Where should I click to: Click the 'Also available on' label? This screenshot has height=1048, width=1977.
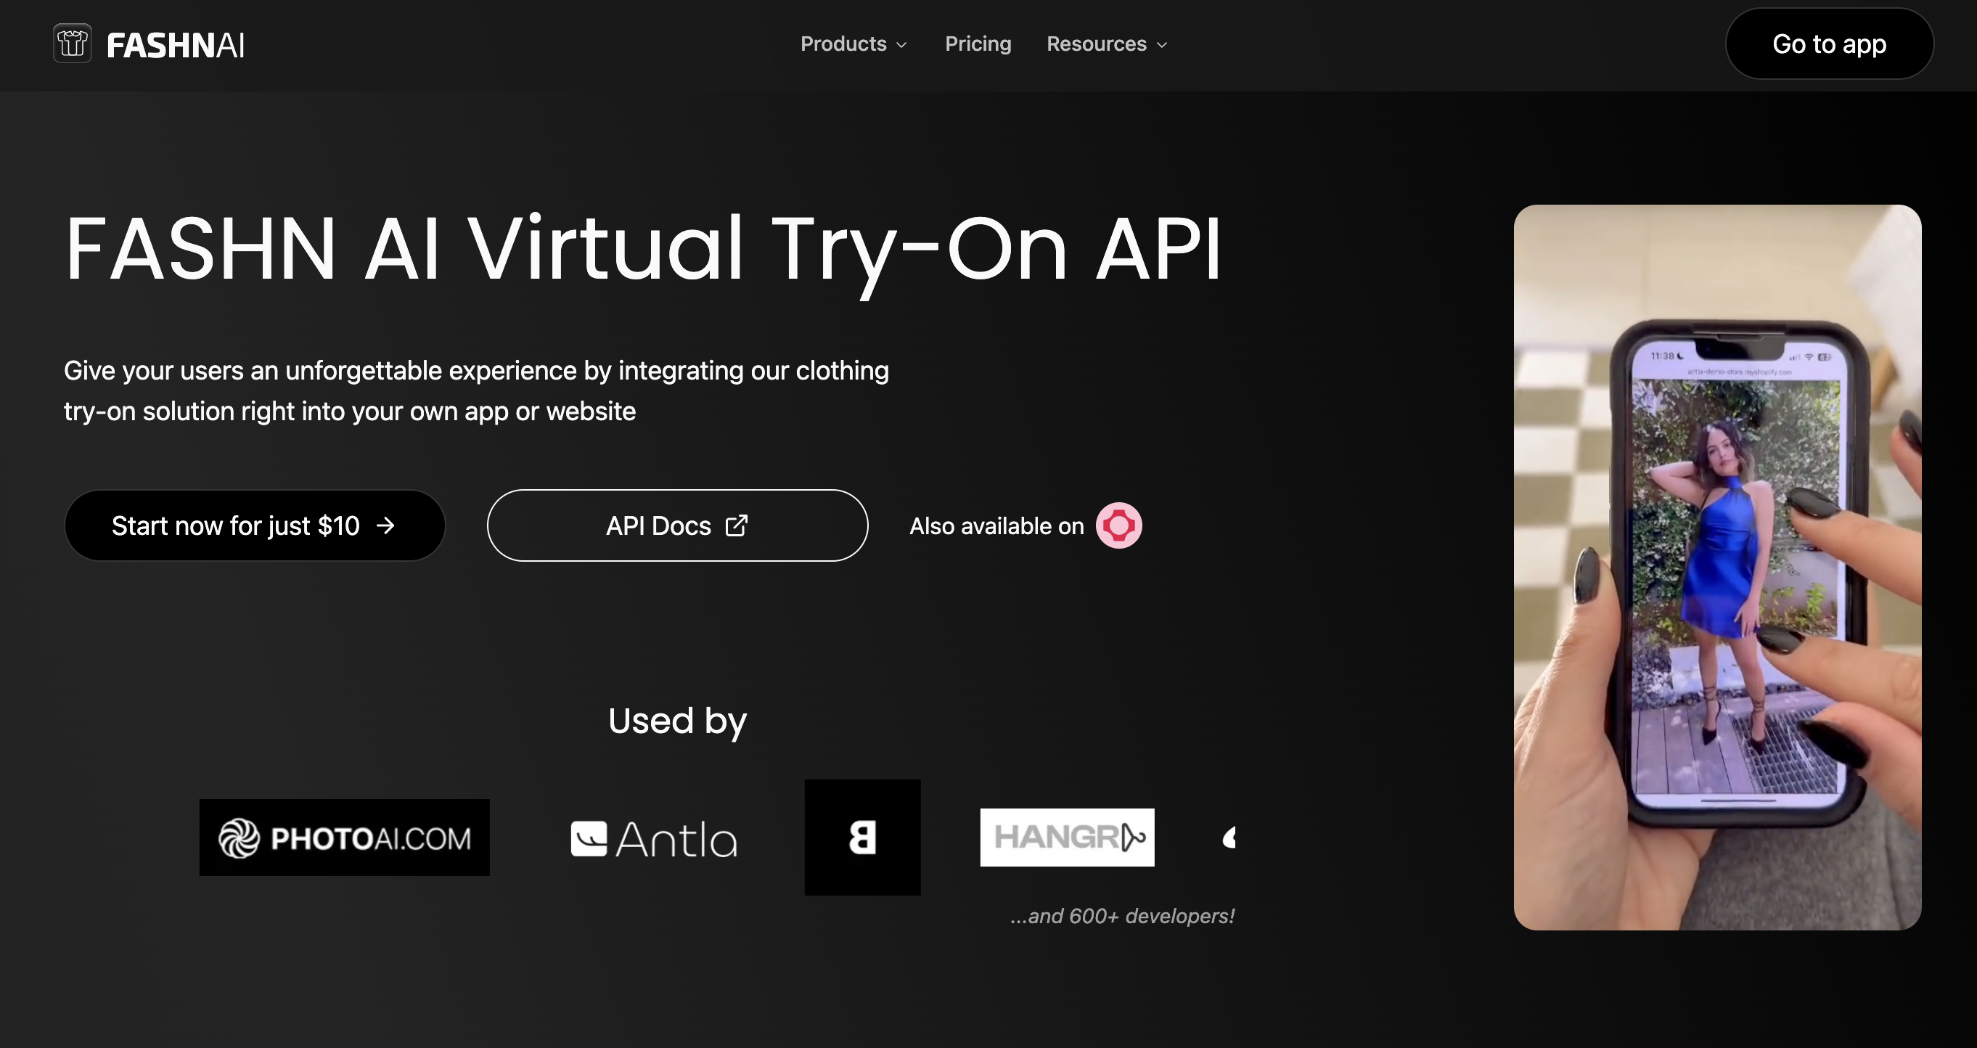click(x=996, y=525)
